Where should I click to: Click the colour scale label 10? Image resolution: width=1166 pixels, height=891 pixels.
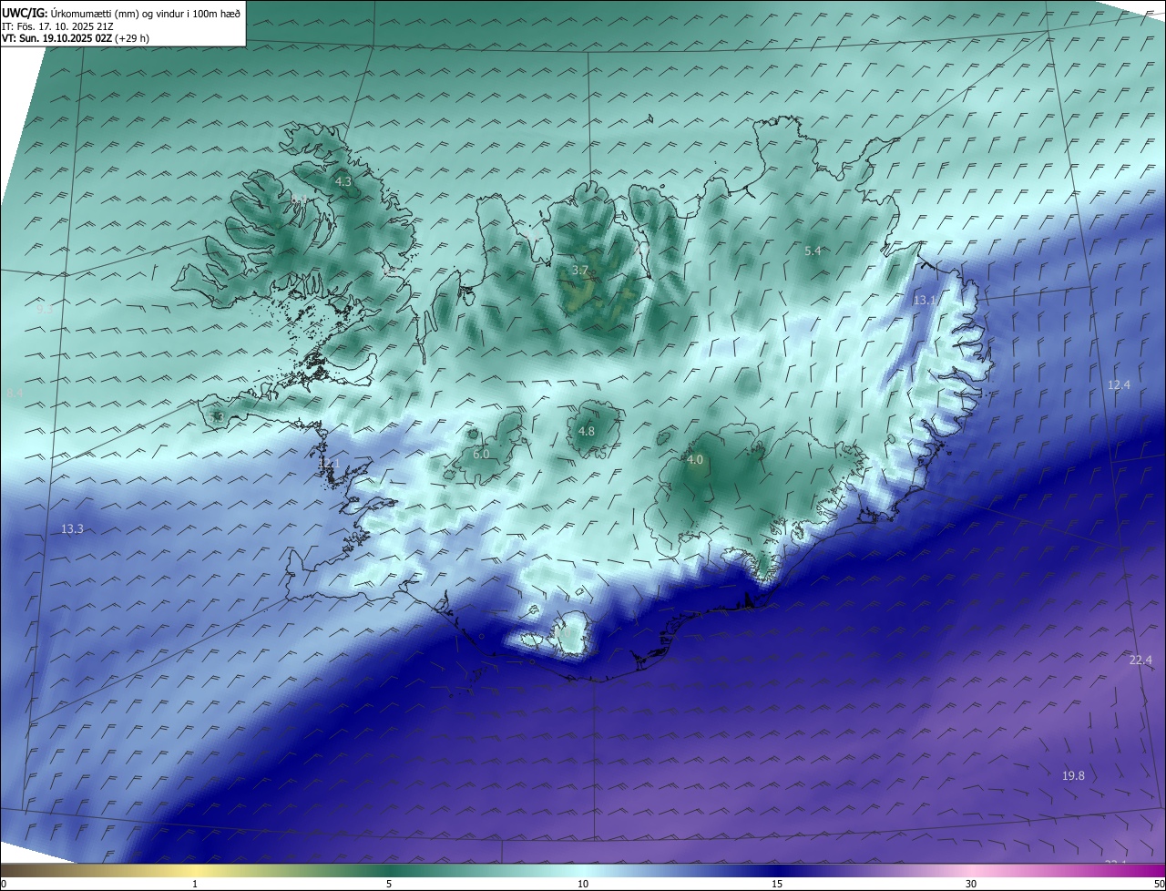583,884
